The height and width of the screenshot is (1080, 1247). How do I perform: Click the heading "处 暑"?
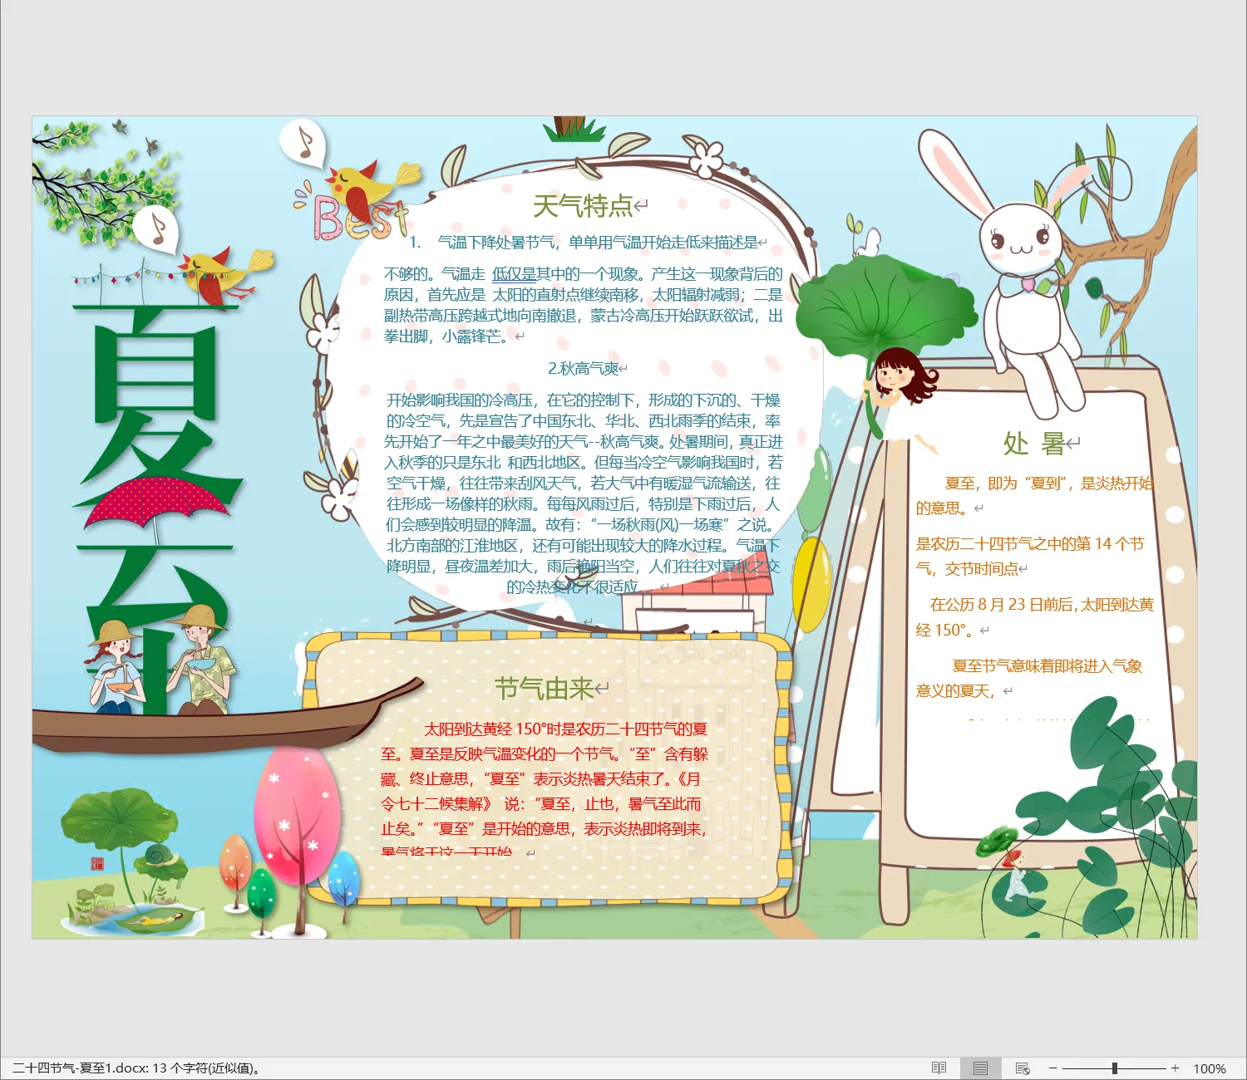pyautogui.click(x=1034, y=444)
